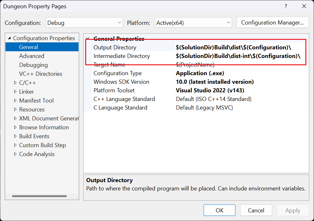Screen dimensions: 314x221
Task: Click the Configuration Manager button
Action: point(272,23)
